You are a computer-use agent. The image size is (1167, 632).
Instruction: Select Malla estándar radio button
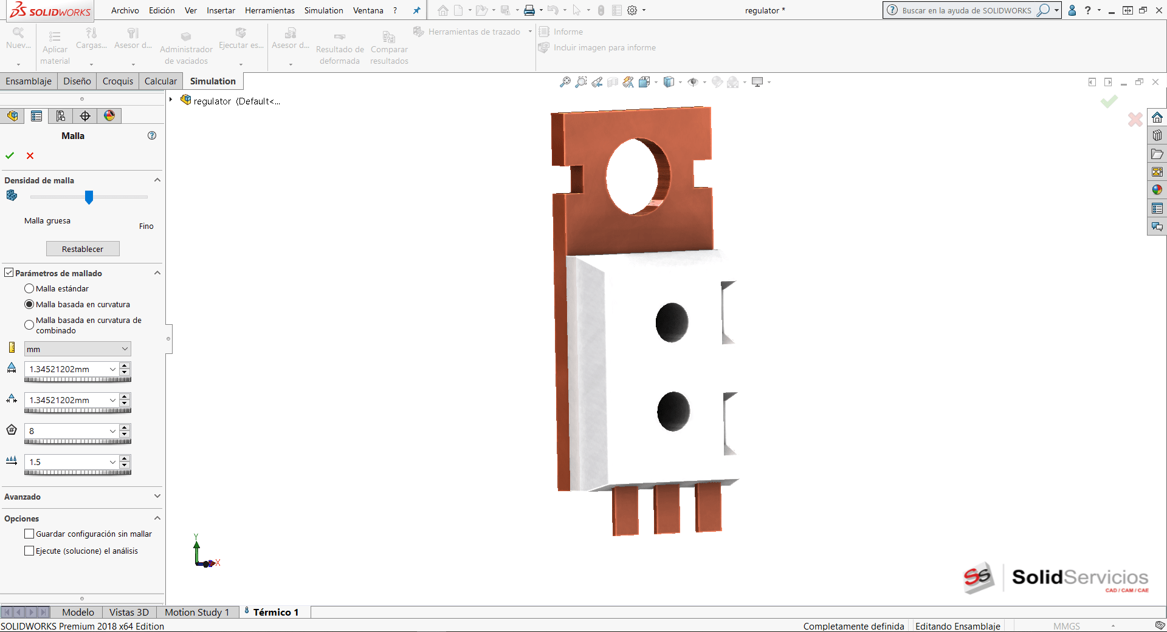coord(29,289)
